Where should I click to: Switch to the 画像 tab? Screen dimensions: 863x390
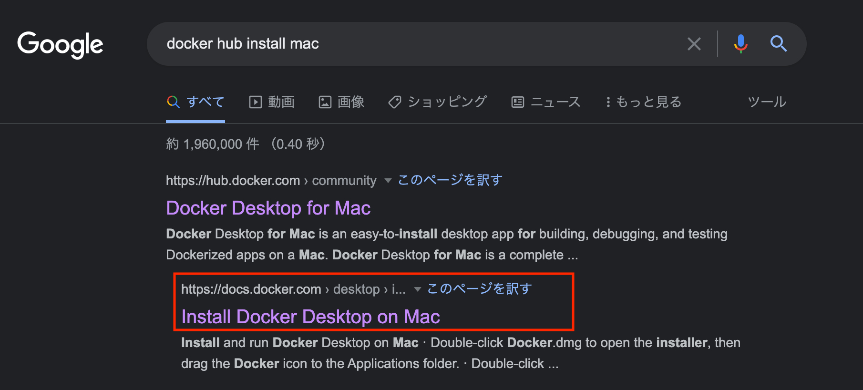[341, 102]
